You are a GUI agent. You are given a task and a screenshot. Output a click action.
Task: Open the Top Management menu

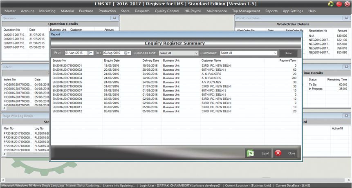pos(246,11)
